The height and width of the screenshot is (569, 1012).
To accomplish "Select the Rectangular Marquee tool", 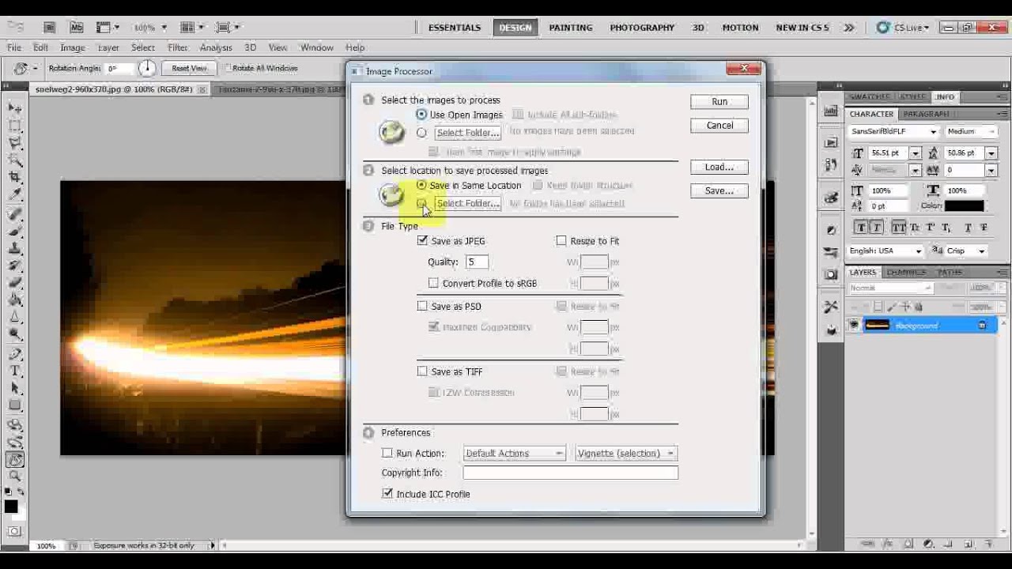I will click(14, 125).
